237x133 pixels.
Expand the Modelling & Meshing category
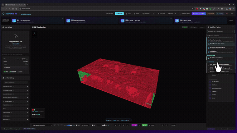(16, 98)
